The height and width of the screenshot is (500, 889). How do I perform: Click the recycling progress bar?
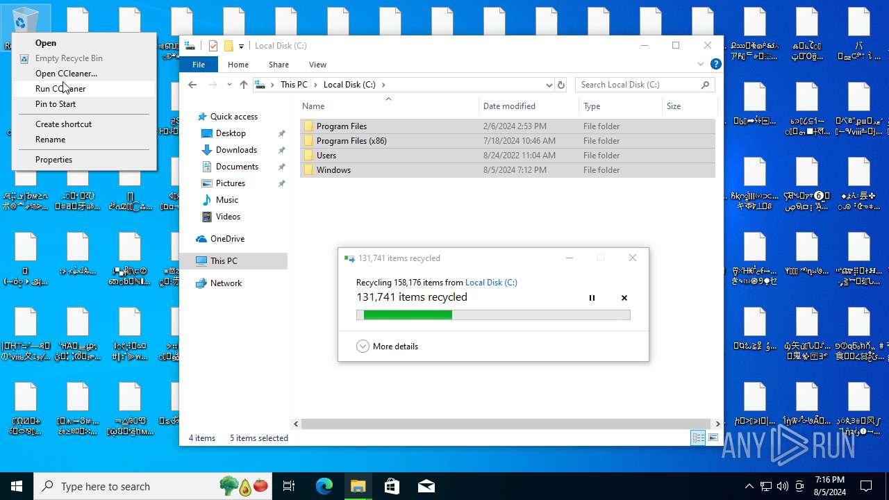tap(493, 315)
